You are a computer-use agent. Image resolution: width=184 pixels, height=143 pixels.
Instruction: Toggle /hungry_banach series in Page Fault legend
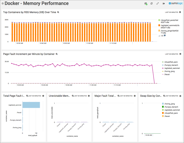pyautogui.click(x=171, y=65)
